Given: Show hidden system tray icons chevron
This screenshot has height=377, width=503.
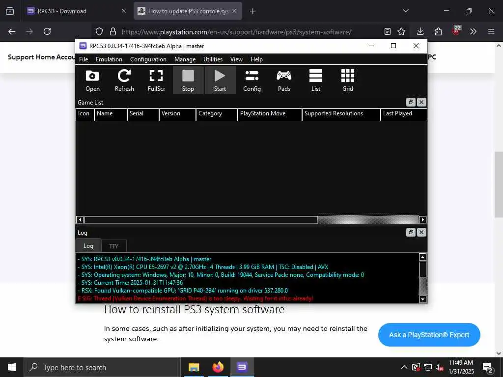Looking at the screenshot, I should [404, 367].
